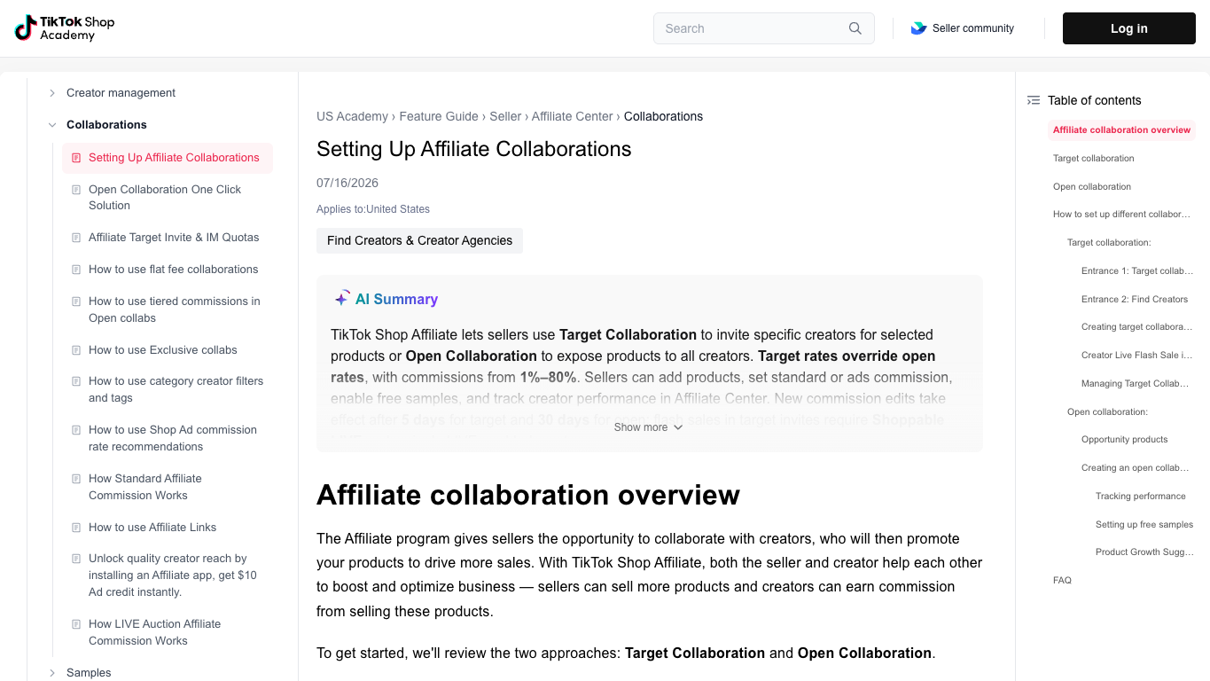Viewport: 1210px width, 681px height.
Task: Click the Find Creators & Creator Agencies tag
Action: [419, 240]
